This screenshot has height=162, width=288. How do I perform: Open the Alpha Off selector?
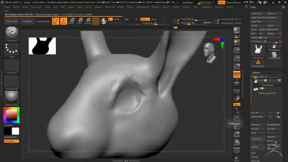click(x=12, y=67)
